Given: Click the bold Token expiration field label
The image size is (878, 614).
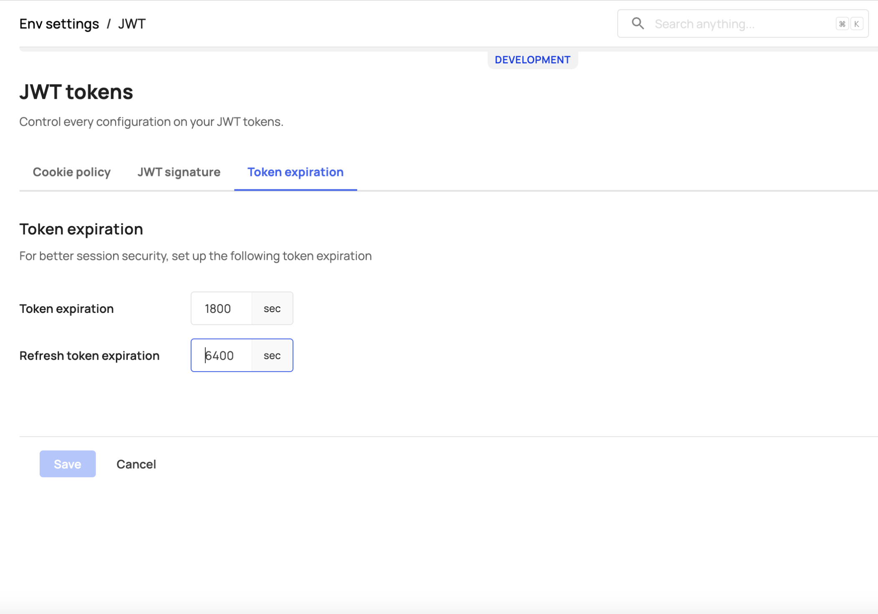Looking at the screenshot, I should [x=66, y=308].
